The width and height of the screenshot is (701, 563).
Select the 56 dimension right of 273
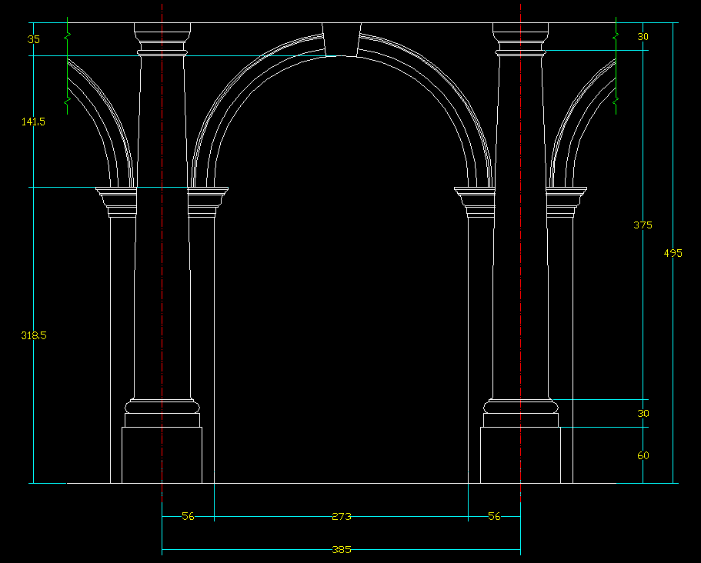click(494, 517)
